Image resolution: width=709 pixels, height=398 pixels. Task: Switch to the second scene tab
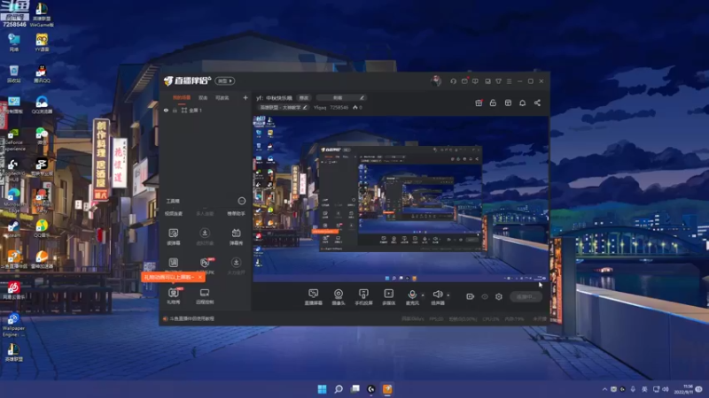203,97
